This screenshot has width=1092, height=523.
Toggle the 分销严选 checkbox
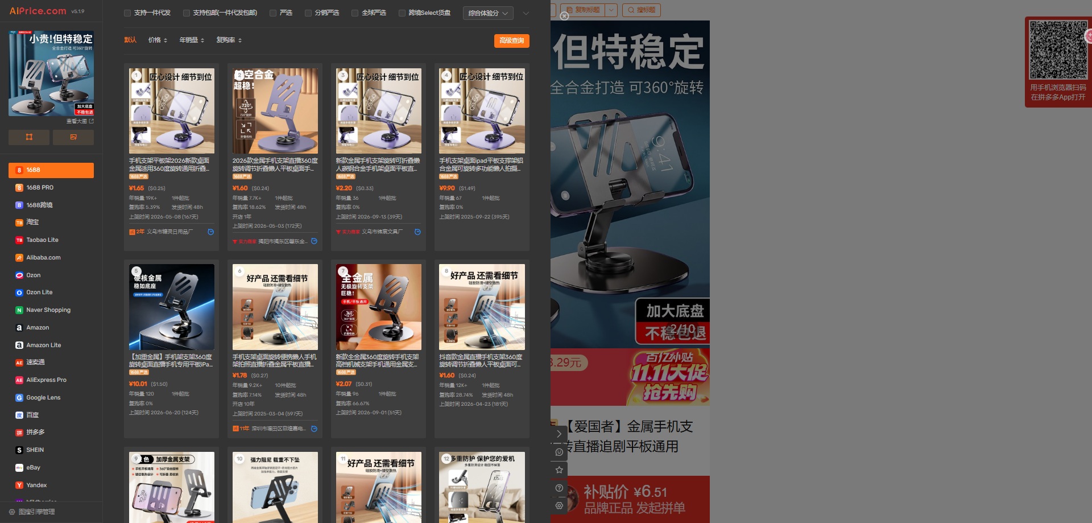click(308, 13)
